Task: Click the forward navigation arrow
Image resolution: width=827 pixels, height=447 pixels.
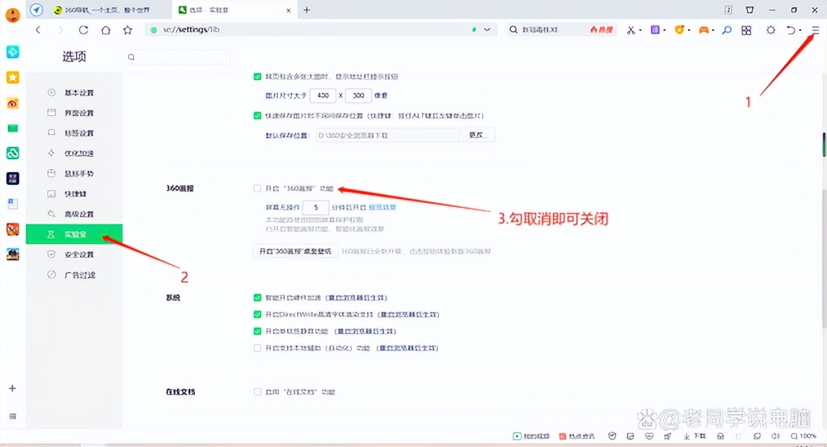Action: [x=61, y=30]
